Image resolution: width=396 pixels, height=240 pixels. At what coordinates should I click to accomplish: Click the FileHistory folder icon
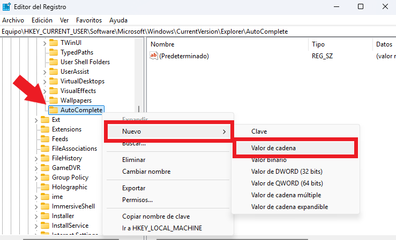[44, 158]
